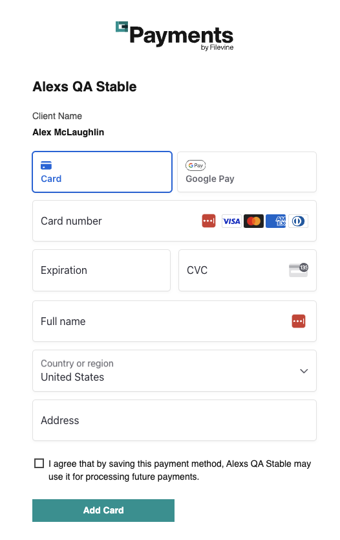Click the Payments by Filevine logo

tap(175, 36)
